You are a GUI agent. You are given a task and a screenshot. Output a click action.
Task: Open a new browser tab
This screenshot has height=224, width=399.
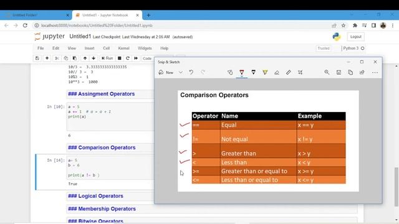pos(148,16)
